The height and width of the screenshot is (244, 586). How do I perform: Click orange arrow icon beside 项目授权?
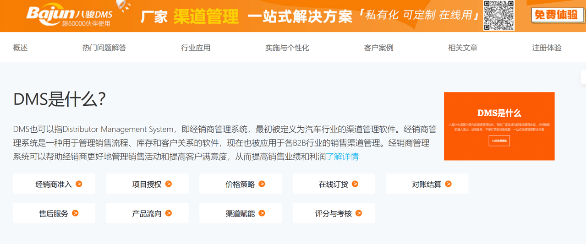pyautogui.click(x=169, y=184)
